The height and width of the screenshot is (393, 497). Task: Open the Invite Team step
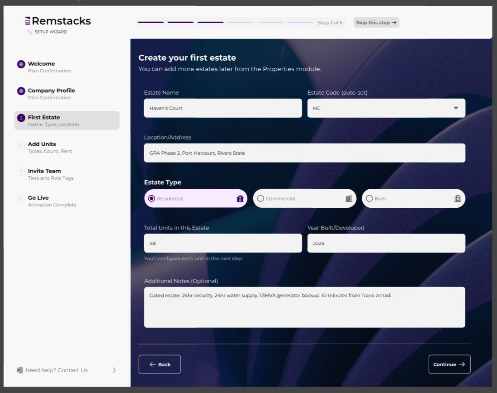point(67,174)
